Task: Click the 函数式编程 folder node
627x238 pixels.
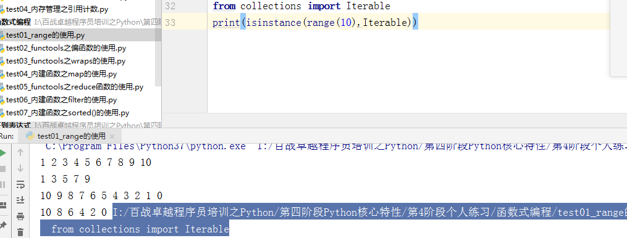Action: point(15,22)
